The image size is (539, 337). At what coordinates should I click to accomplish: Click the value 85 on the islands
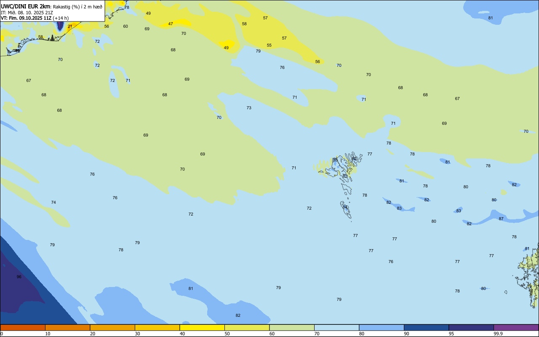click(335, 160)
